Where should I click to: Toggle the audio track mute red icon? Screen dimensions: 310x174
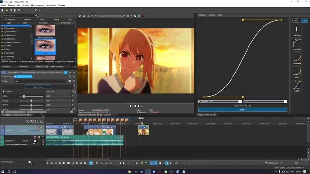(35, 137)
